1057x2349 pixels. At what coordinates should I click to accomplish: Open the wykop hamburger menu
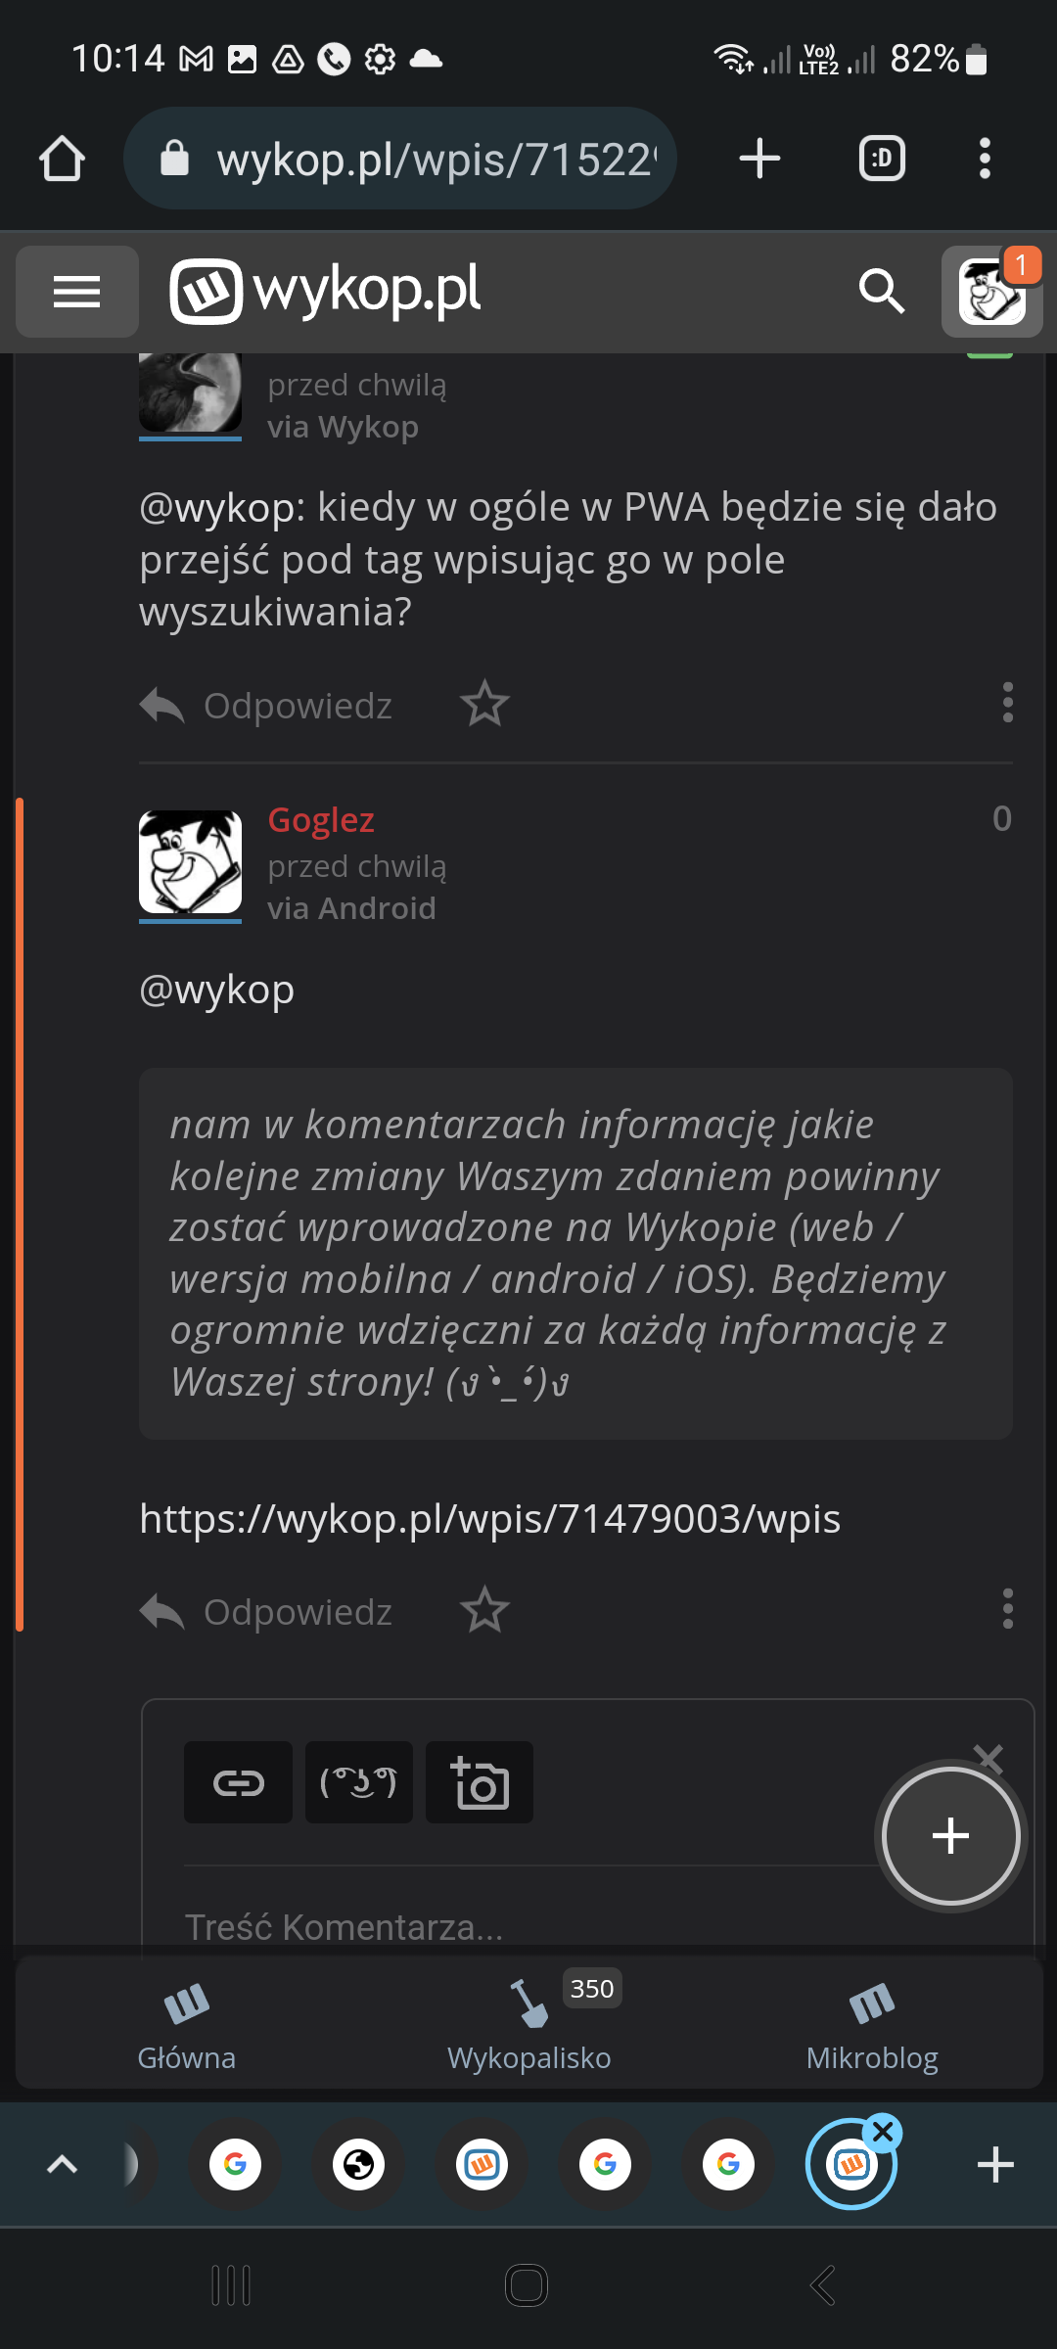(x=76, y=292)
